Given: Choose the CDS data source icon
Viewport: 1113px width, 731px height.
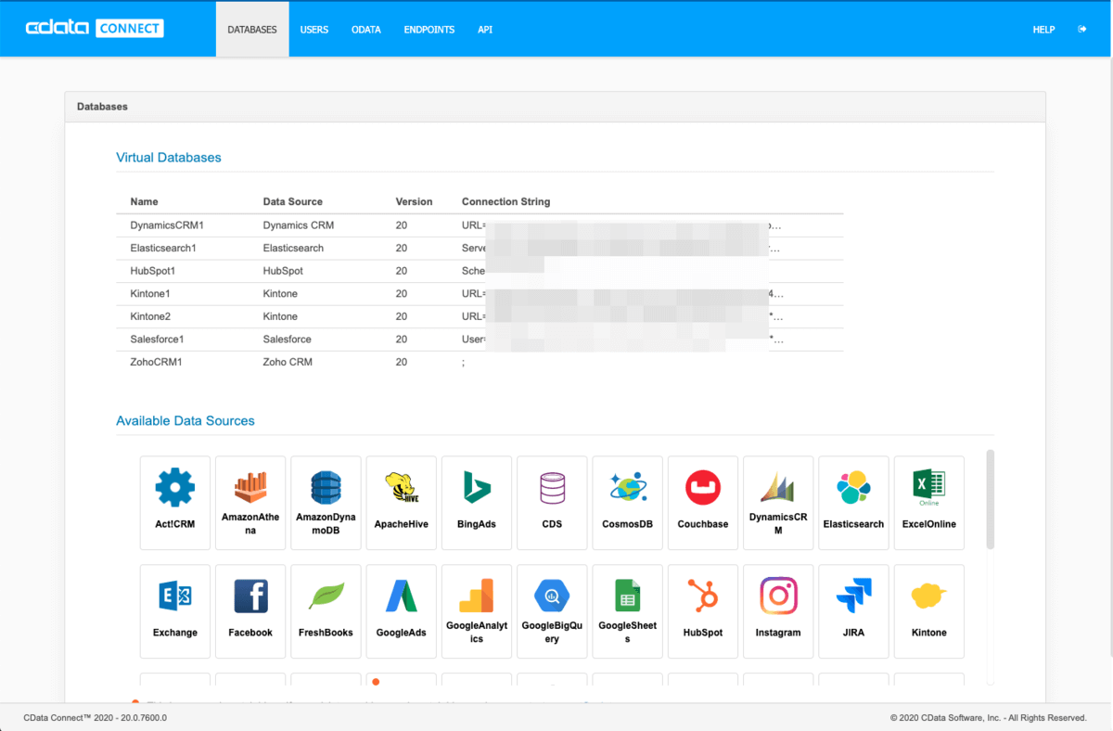Looking at the screenshot, I should pos(552,503).
